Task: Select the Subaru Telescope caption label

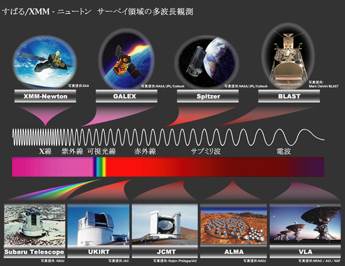Action: [34, 252]
